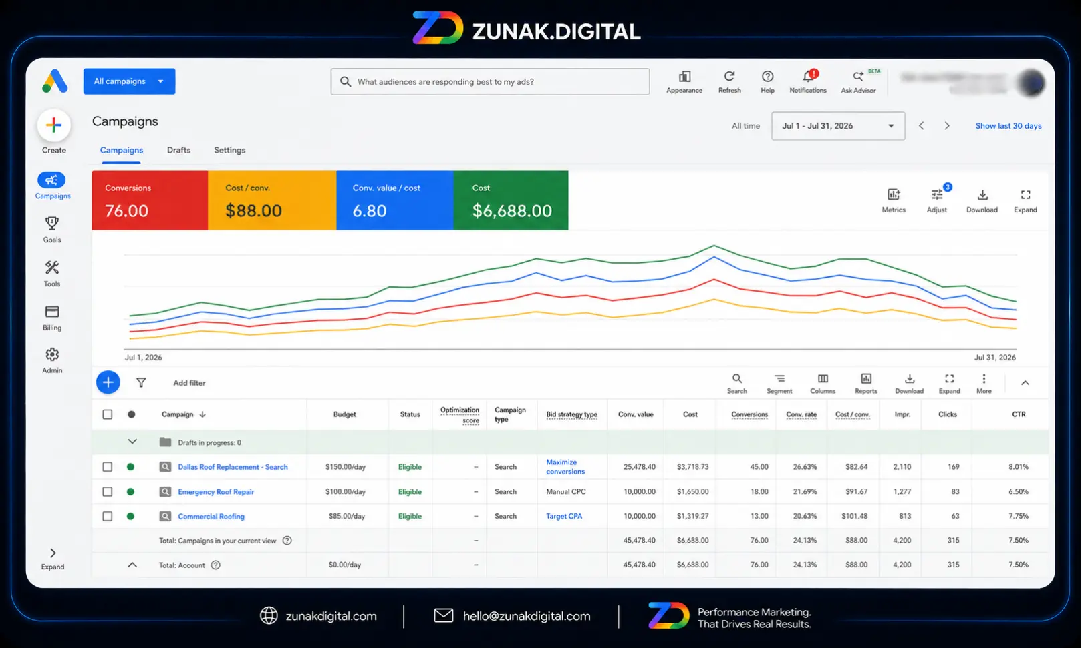Go to previous date range arrow
This screenshot has height=648, width=1082.
(921, 126)
